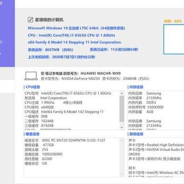
Task: Select the 硬盘状态 OK row
Action: pos(36,164)
